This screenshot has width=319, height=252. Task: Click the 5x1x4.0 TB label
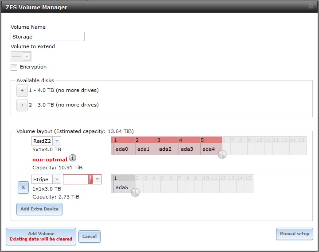click(x=47, y=150)
